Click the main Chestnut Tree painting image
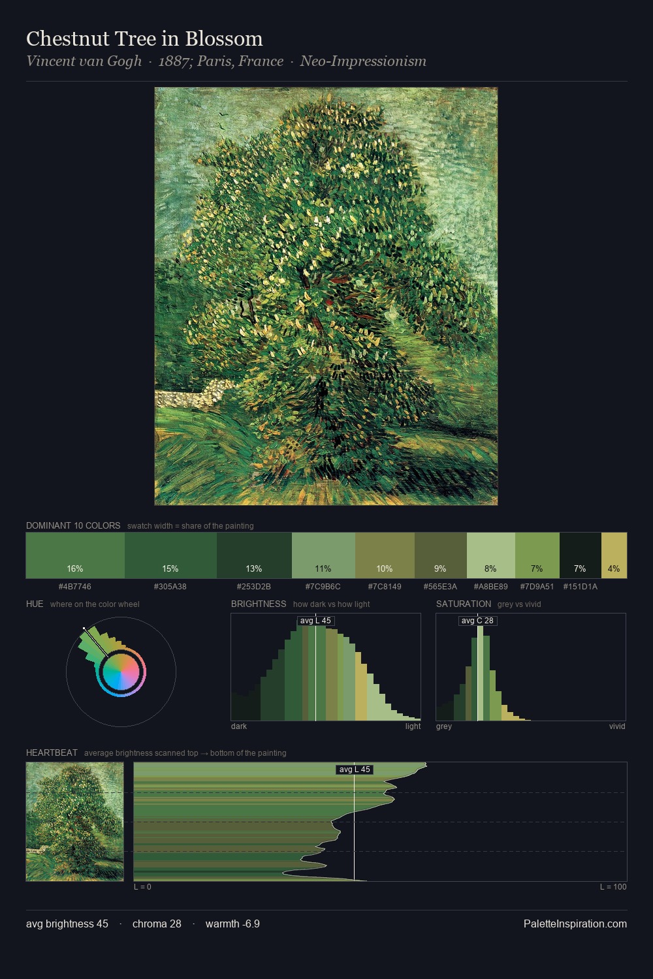Screen dimensions: 653x979 (326, 296)
